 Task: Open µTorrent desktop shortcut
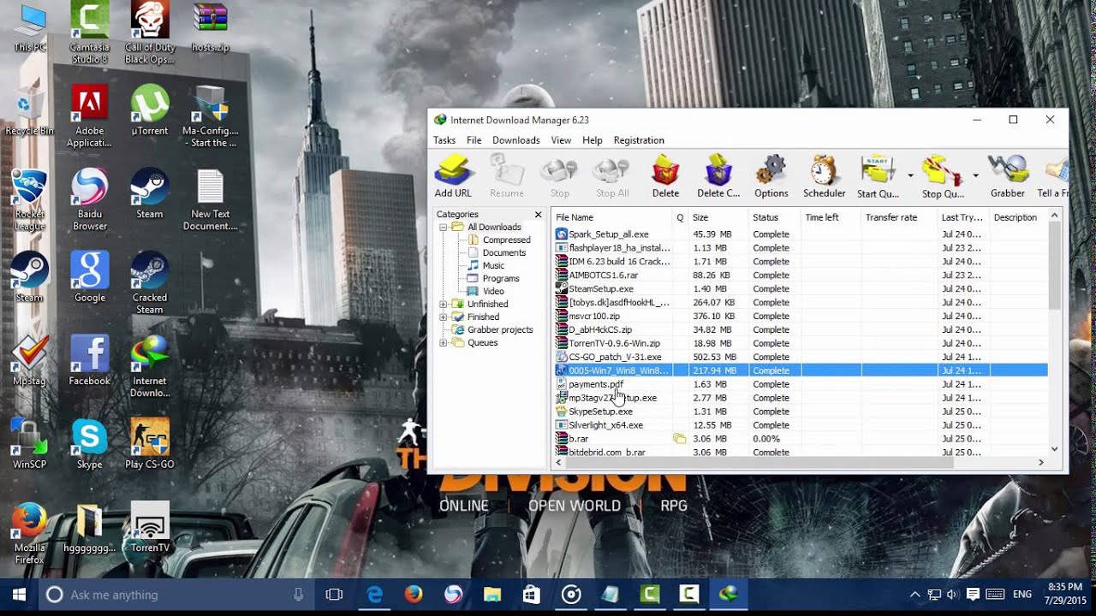click(150, 110)
